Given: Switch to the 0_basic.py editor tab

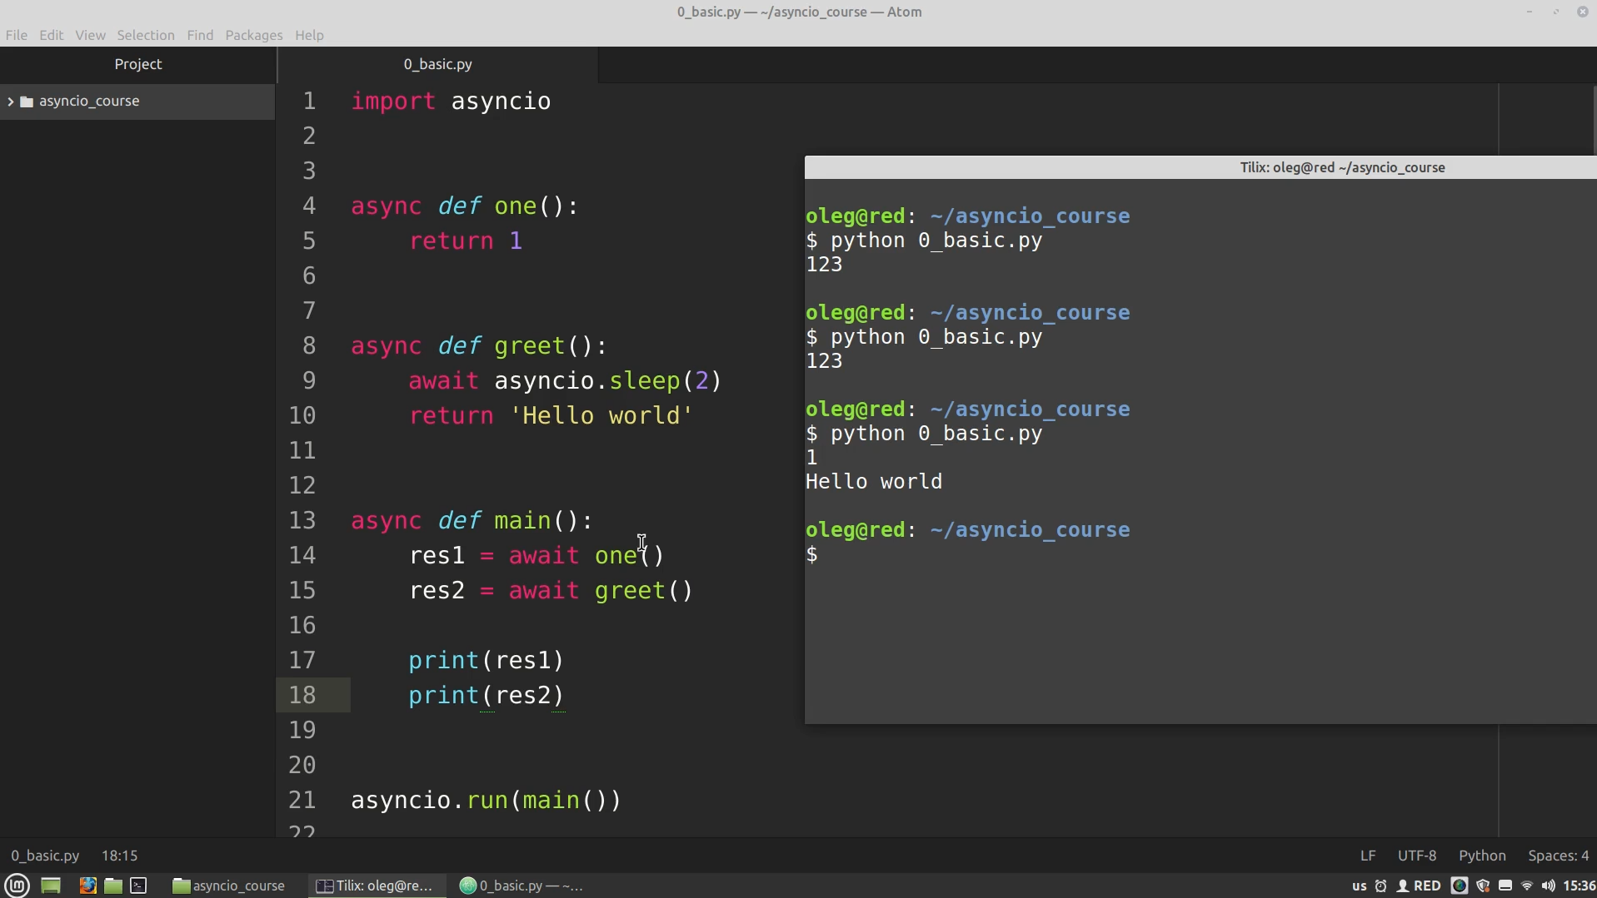Looking at the screenshot, I should pyautogui.click(x=437, y=64).
